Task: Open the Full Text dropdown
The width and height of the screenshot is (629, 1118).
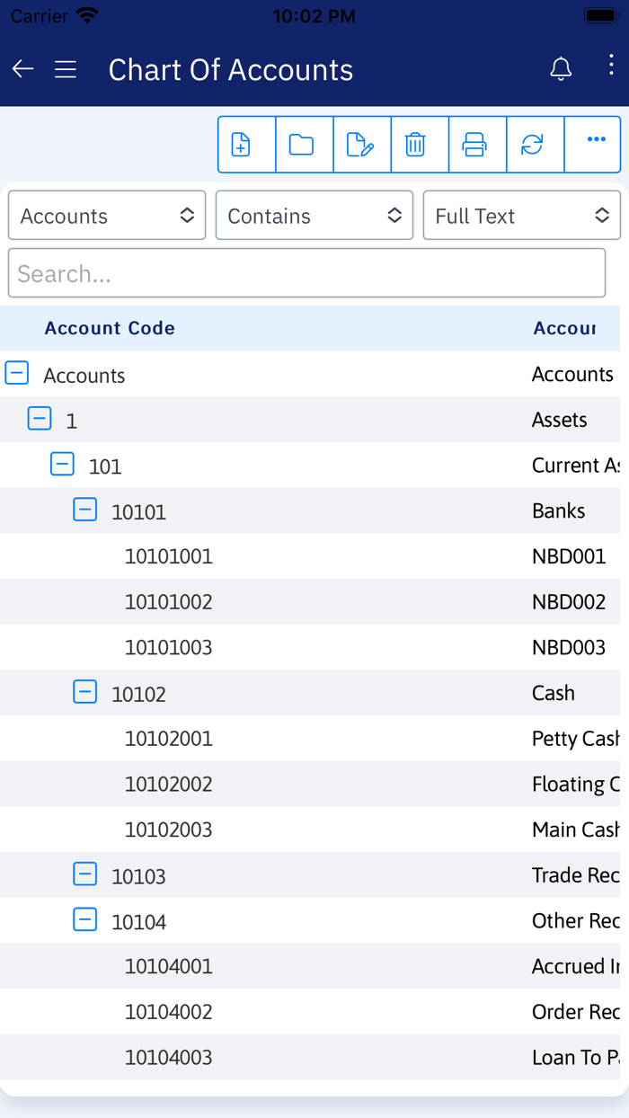Action: click(x=521, y=216)
